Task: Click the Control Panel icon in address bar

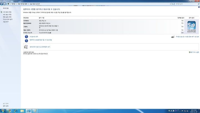Action: click(8, 4)
